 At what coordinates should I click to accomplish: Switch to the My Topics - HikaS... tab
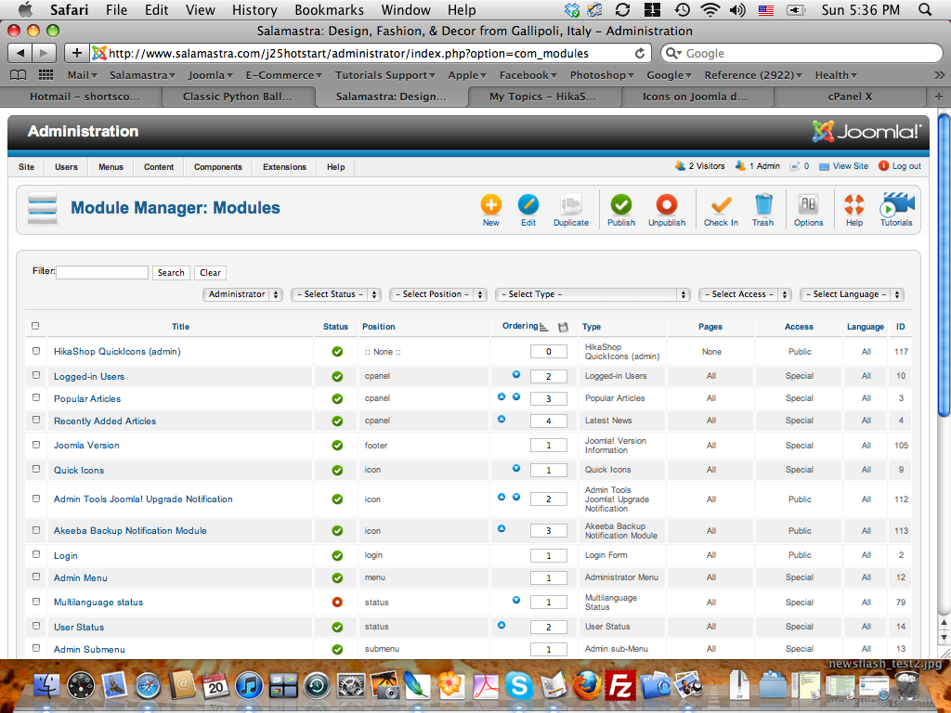click(542, 97)
